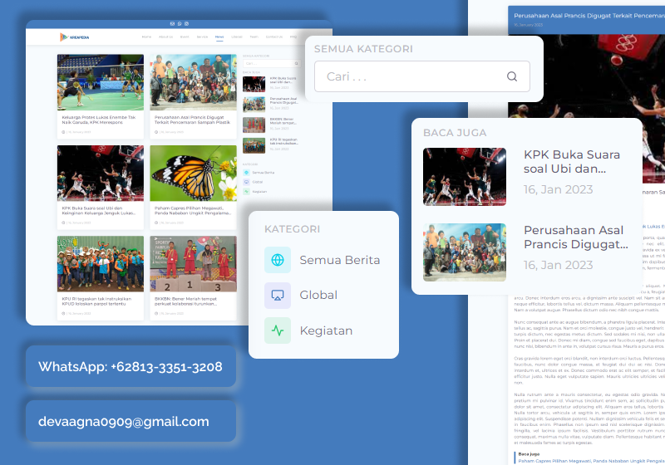The height and width of the screenshot is (465, 665).
Task: Open the winners podium thumbnail in the article grid
Action: pyautogui.click(x=194, y=264)
